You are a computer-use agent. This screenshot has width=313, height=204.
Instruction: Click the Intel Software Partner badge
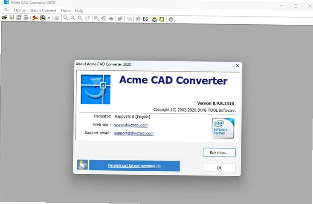click(x=223, y=128)
